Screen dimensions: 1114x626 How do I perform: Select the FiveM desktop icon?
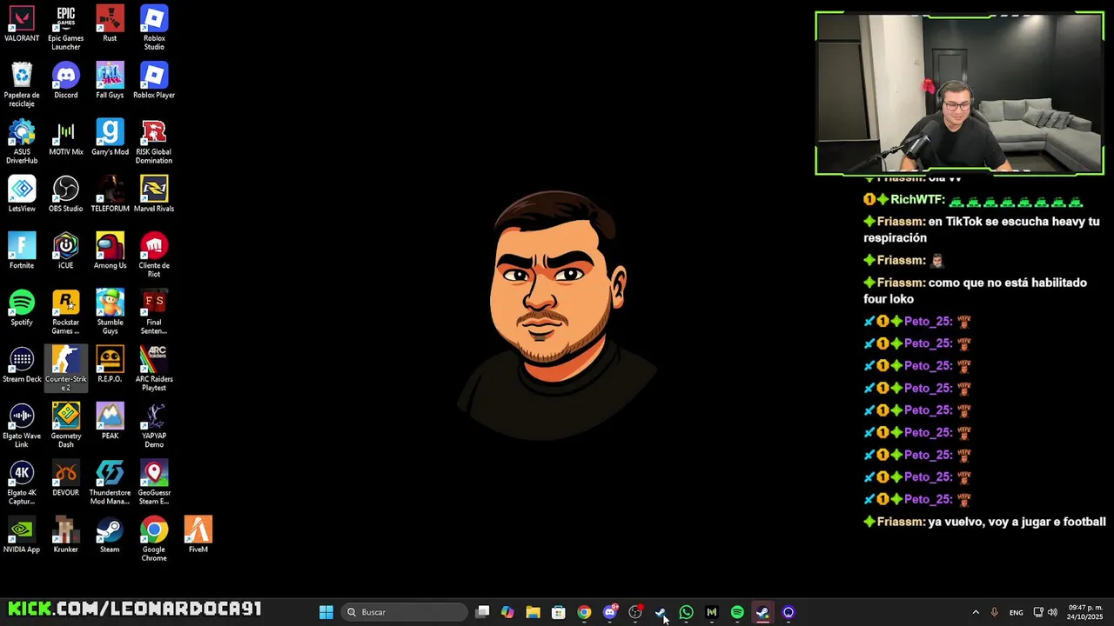(x=198, y=536)
